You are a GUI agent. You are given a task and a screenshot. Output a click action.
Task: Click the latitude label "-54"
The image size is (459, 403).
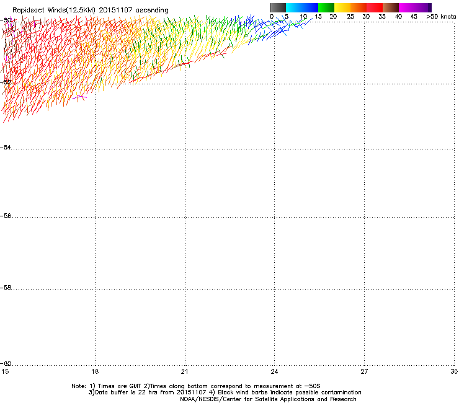6,147
